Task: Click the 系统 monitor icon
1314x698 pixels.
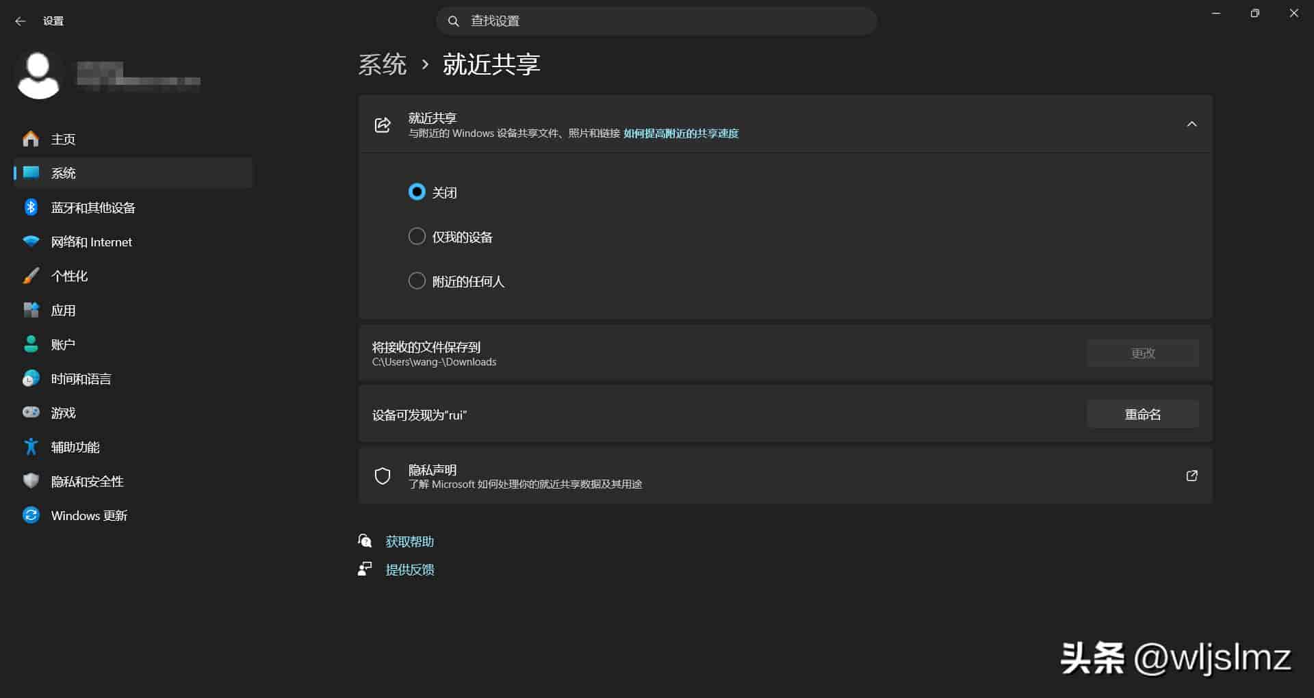Action: pos(31,173)
